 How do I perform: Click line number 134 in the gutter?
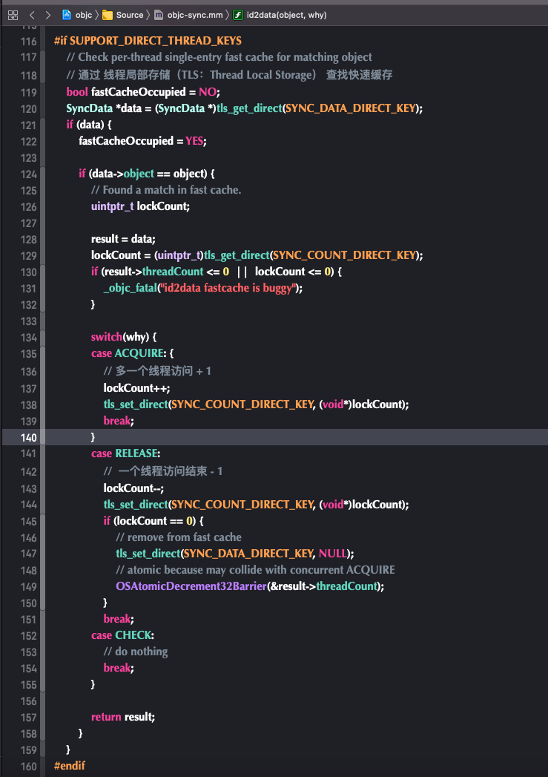click(x=29, y=338)
